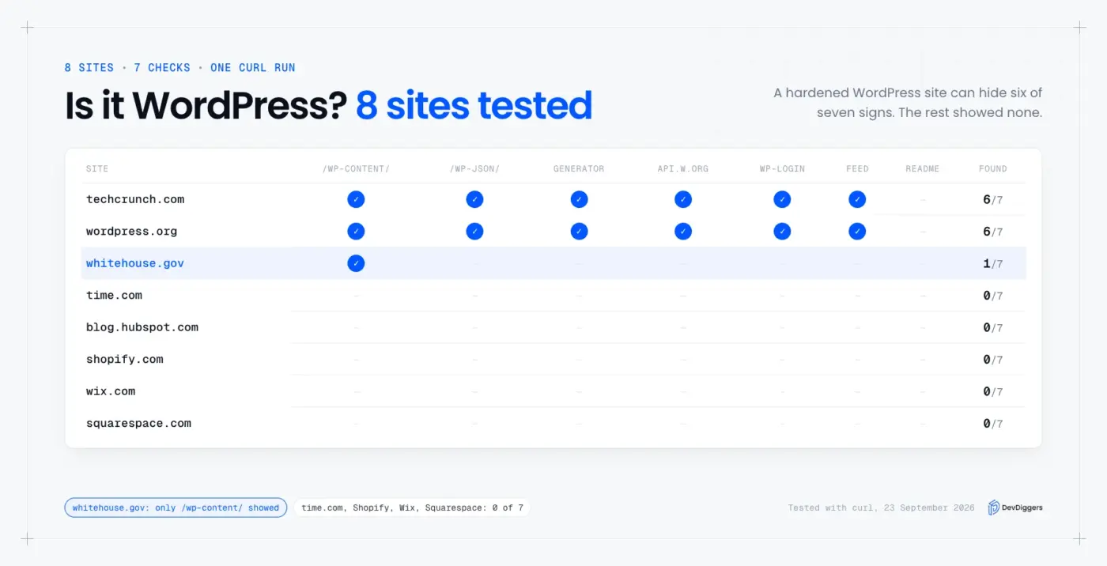Click wordpress.org generator check mark

coord(579,232)
